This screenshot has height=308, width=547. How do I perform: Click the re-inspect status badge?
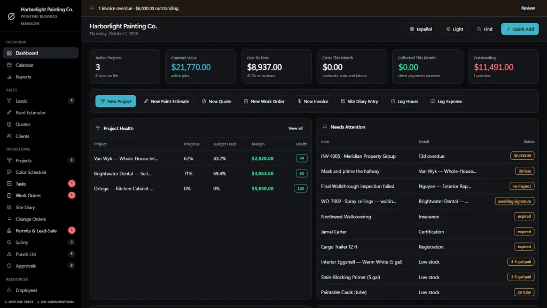[x=522, y=186]
